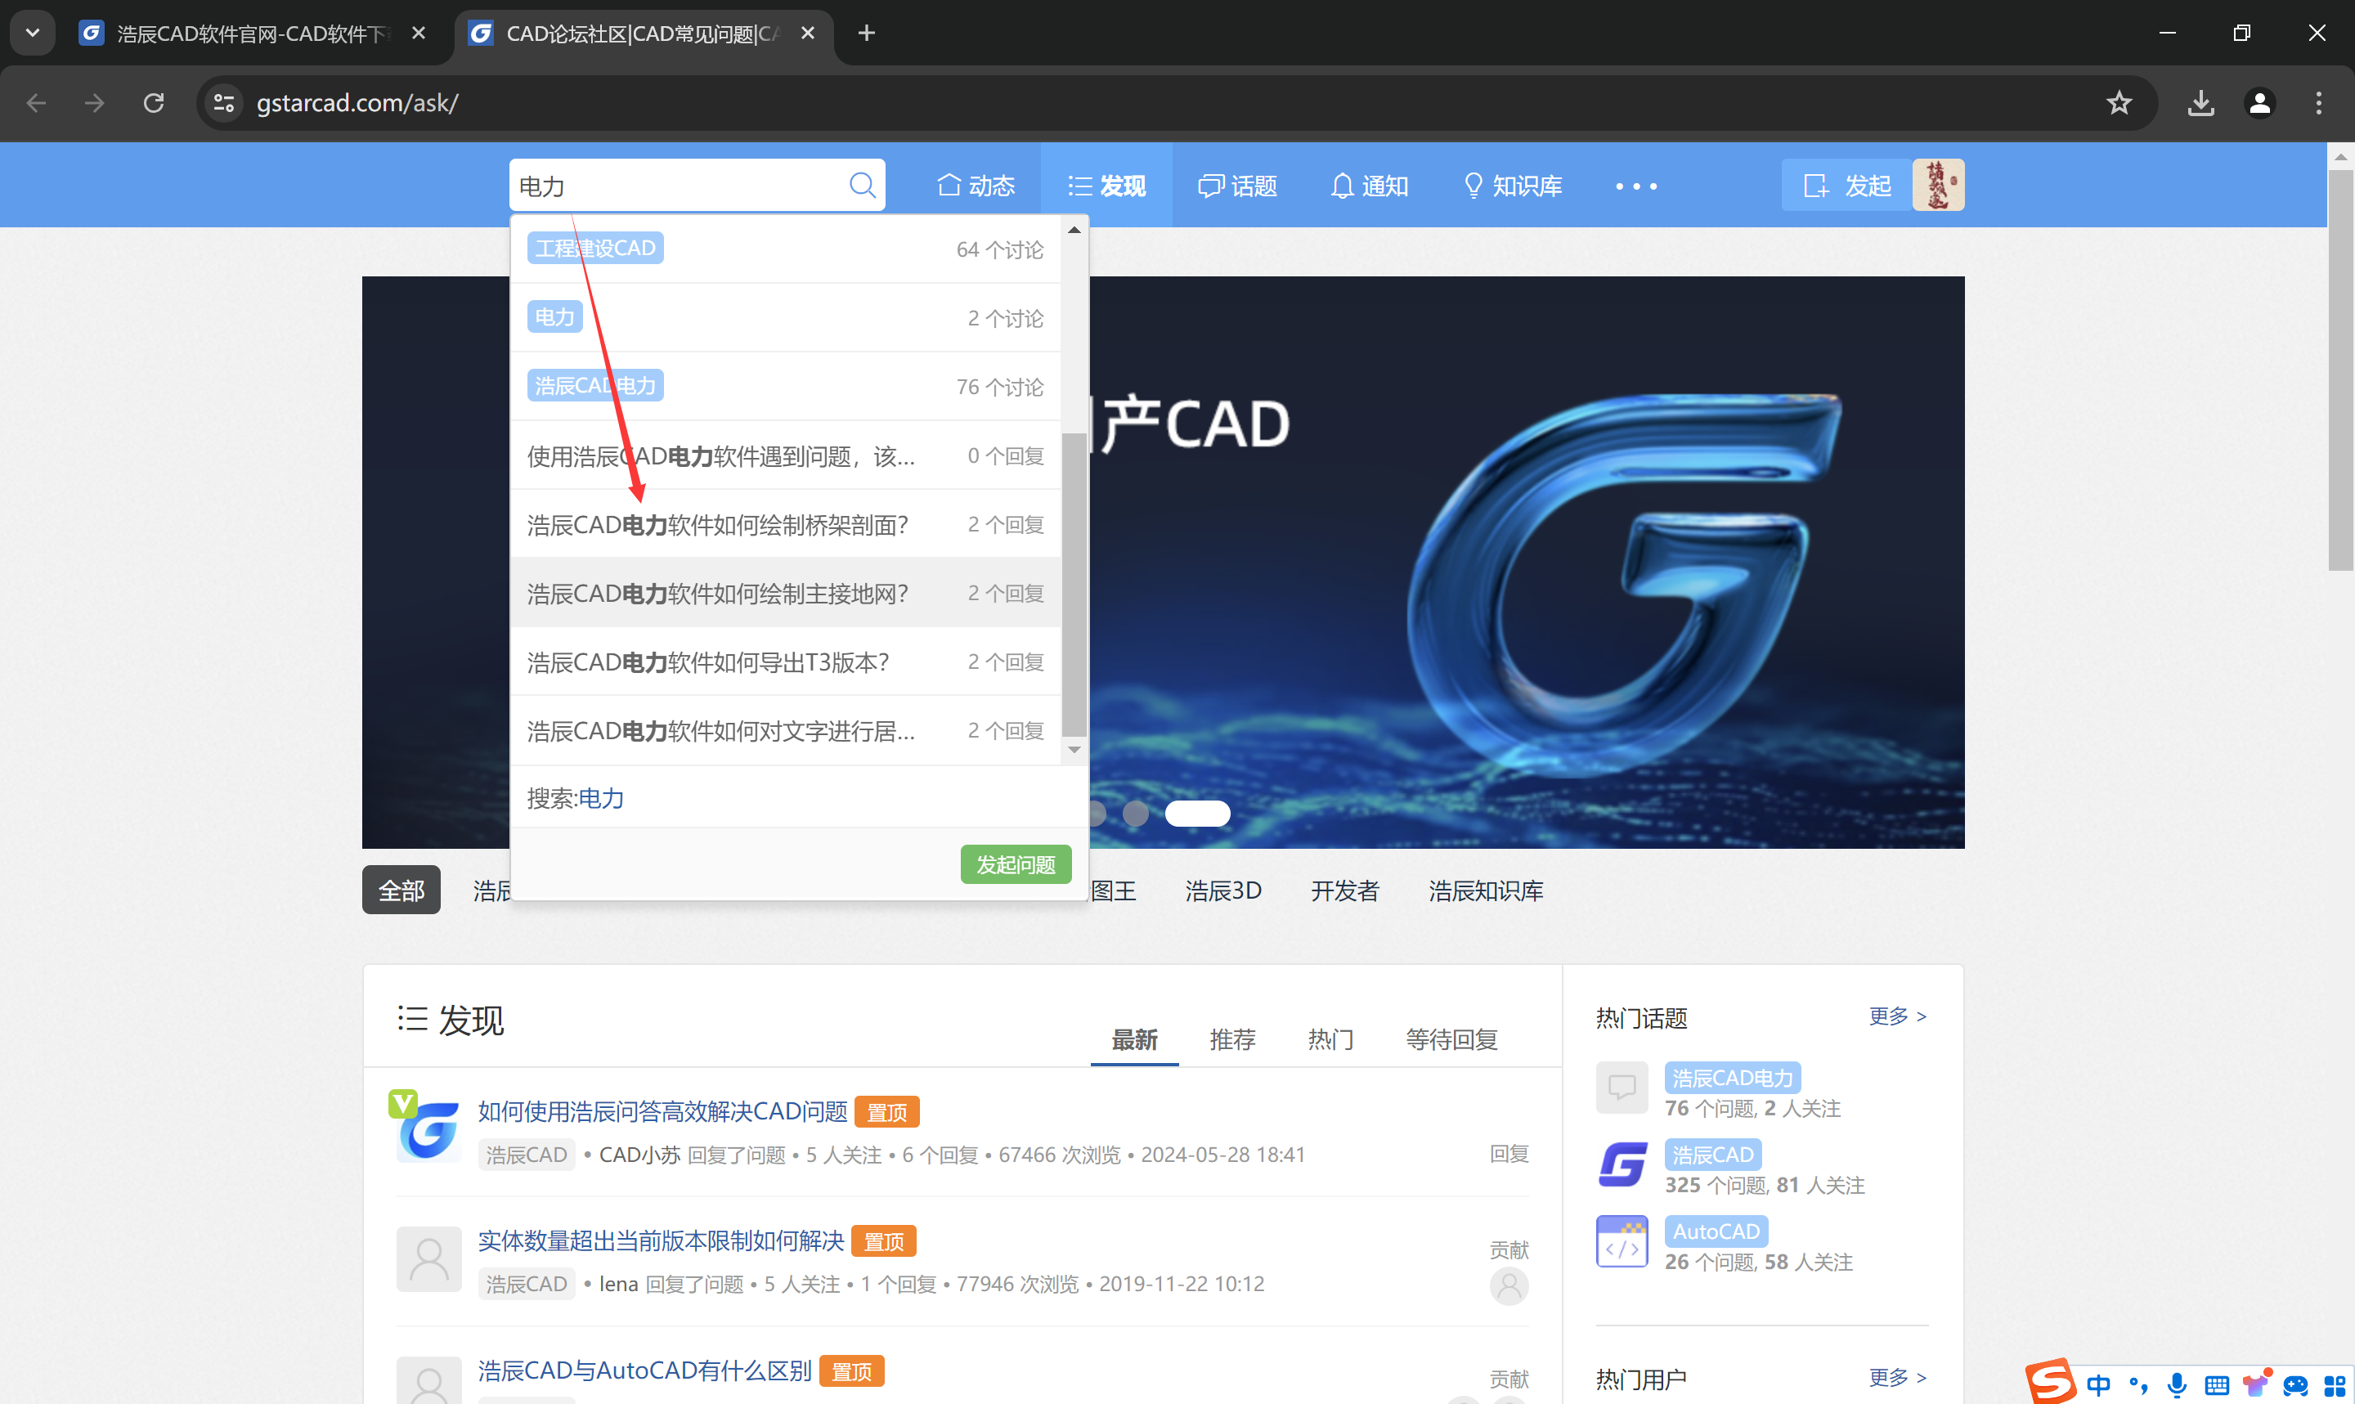2355x1404 pixels.
Task: Open tab search dropdown arrow
Action: coord(32,33)
